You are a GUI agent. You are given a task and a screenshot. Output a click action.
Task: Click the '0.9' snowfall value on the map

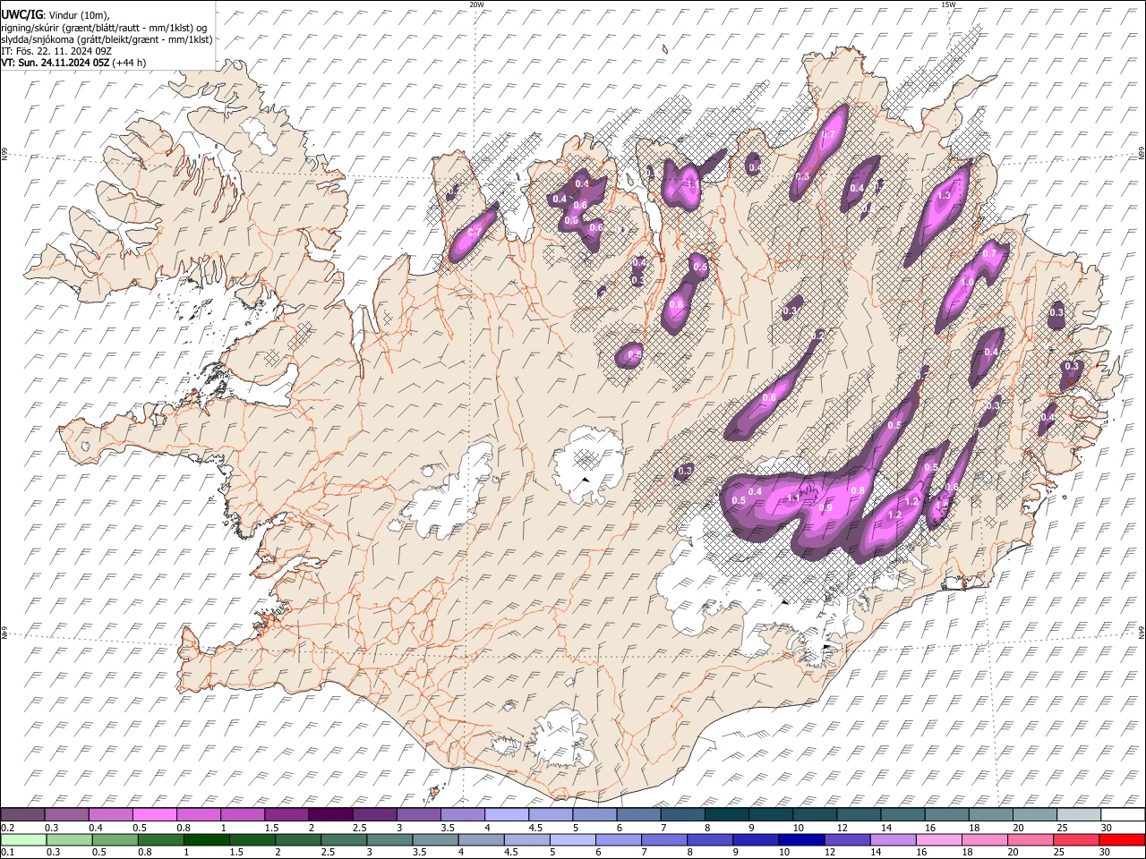point(825,508)
